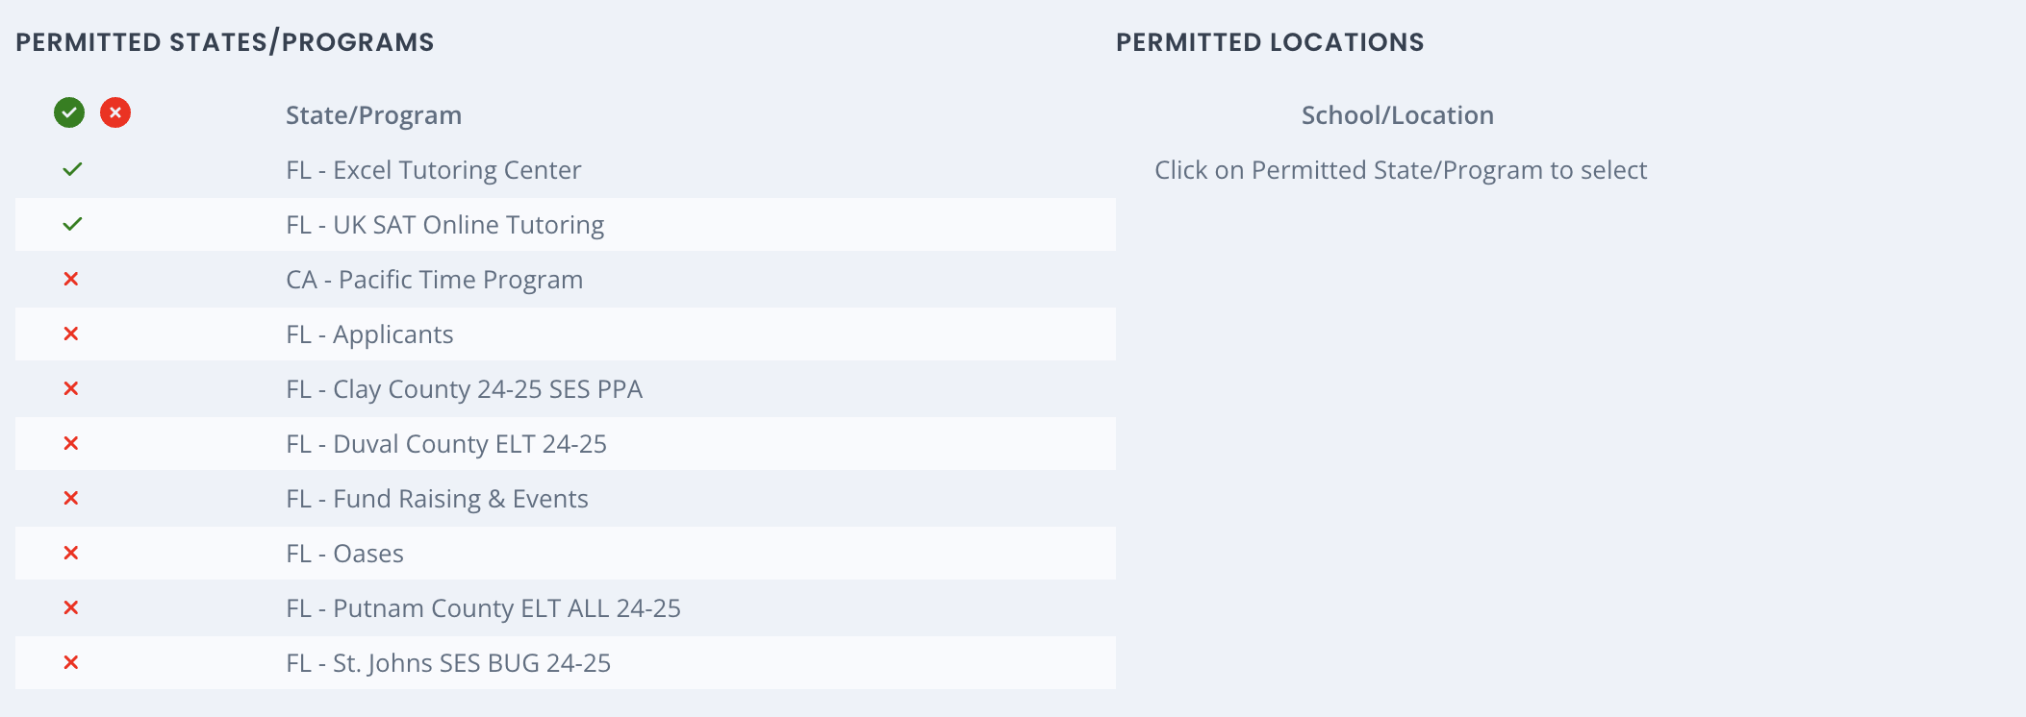The image size is (2026, 717).
Task: Click red X beside FL - Applicants
Action: (x=71, y=334)
